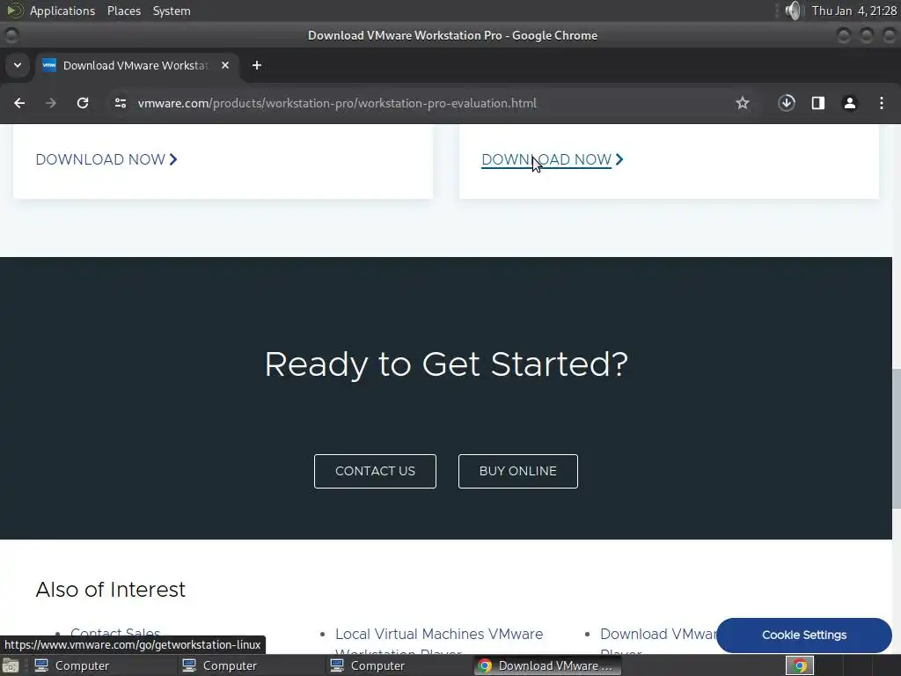Open Chrome three-dot menu

tap(882, 103)
